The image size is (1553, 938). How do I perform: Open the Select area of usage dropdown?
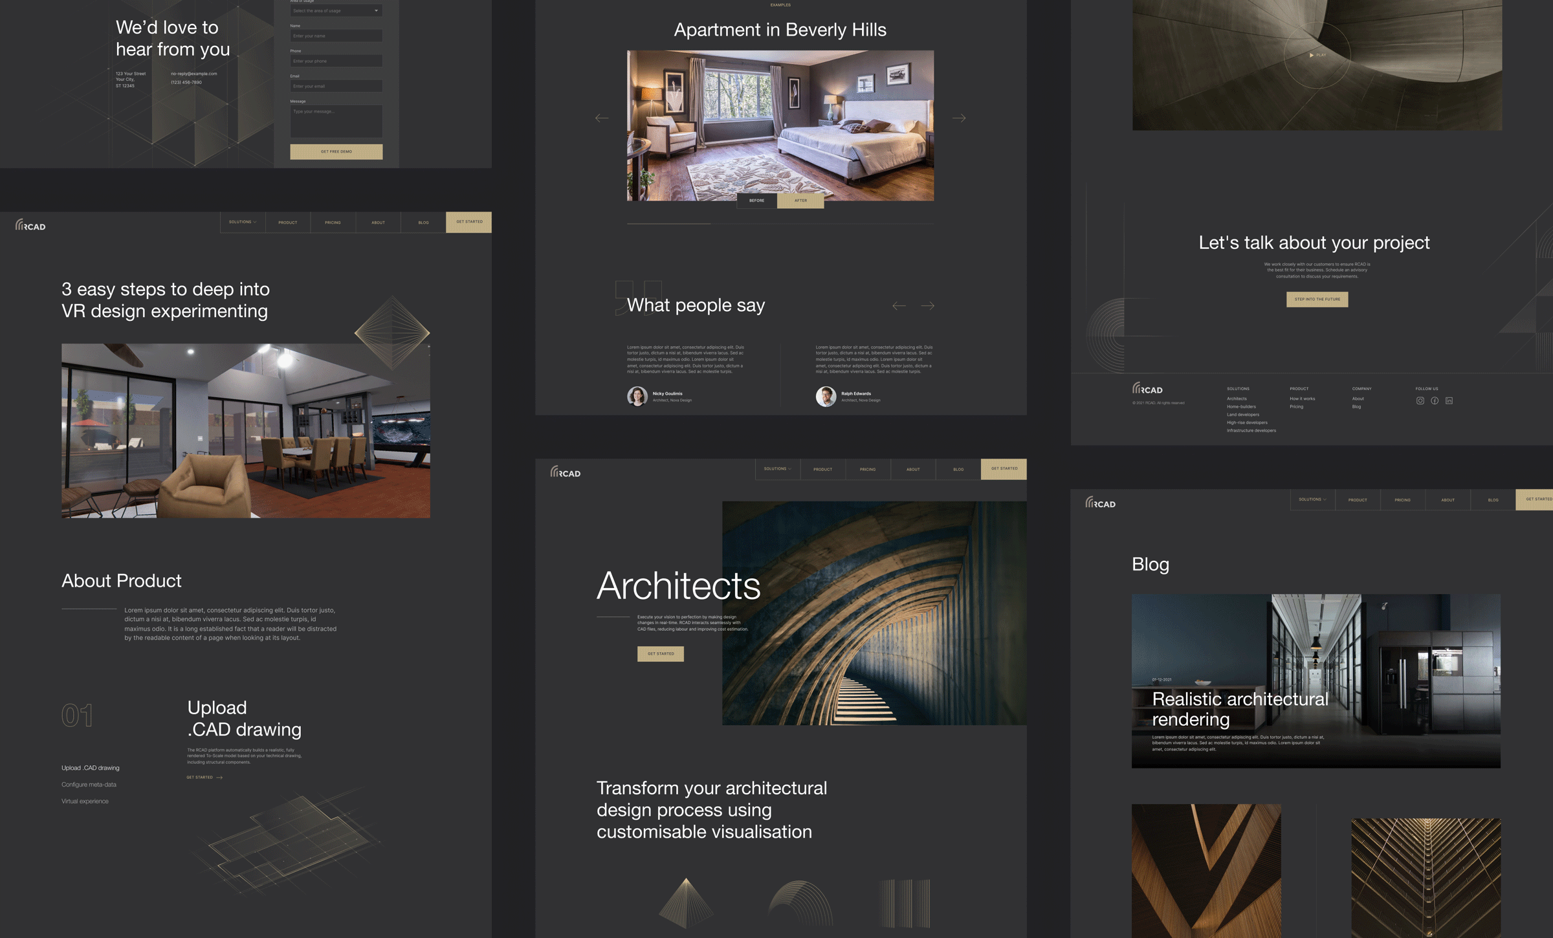tap(336, 10)
